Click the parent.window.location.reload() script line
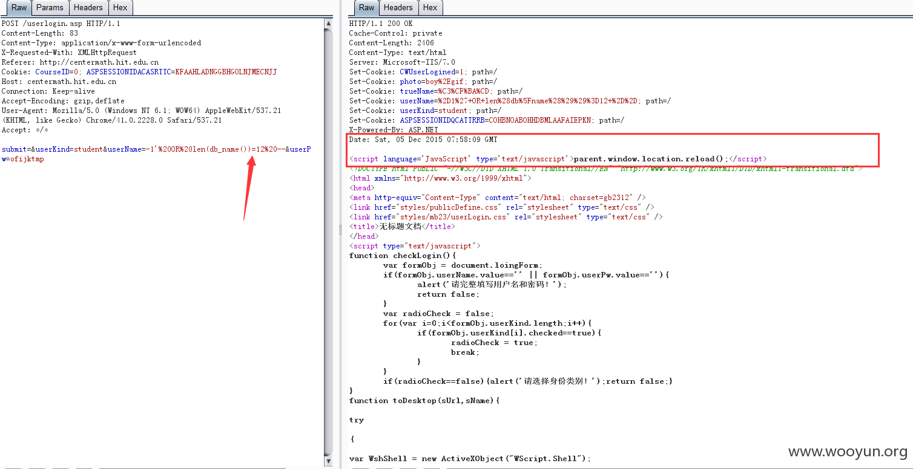Image resolution: width=913 pixels, height=469 pixels. coord(558,159)
